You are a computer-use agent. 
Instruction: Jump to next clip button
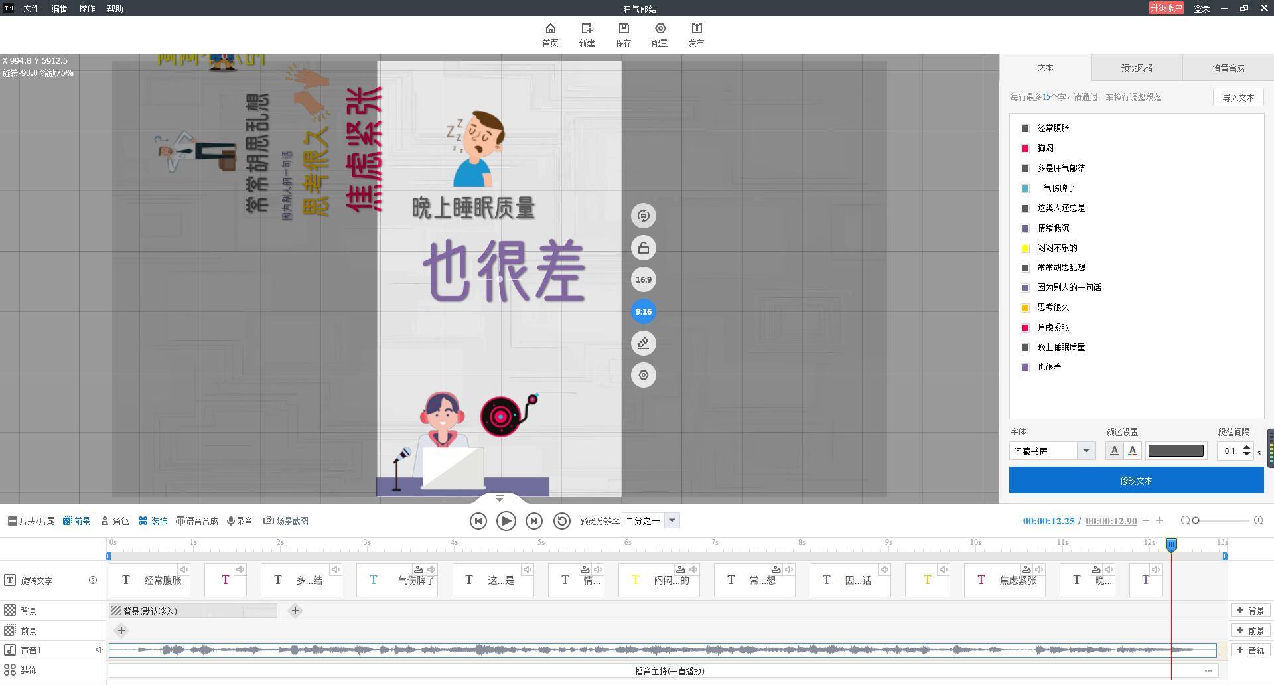tap(533, 521)
